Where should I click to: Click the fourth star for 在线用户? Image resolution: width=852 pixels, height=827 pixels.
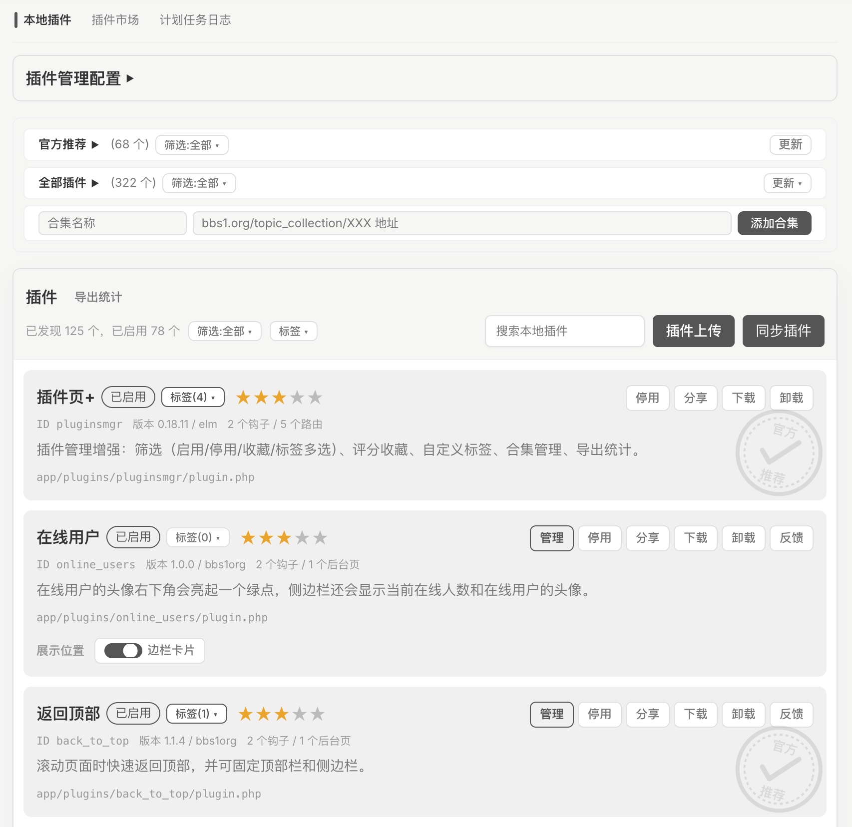click(302, 538)
